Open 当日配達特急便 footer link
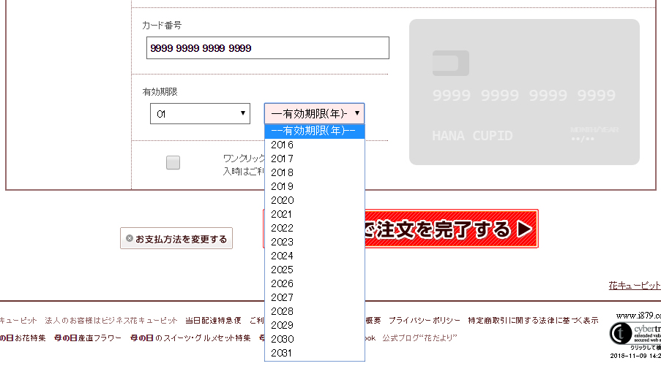Screen dimensions: 661x366 (213, 321)
